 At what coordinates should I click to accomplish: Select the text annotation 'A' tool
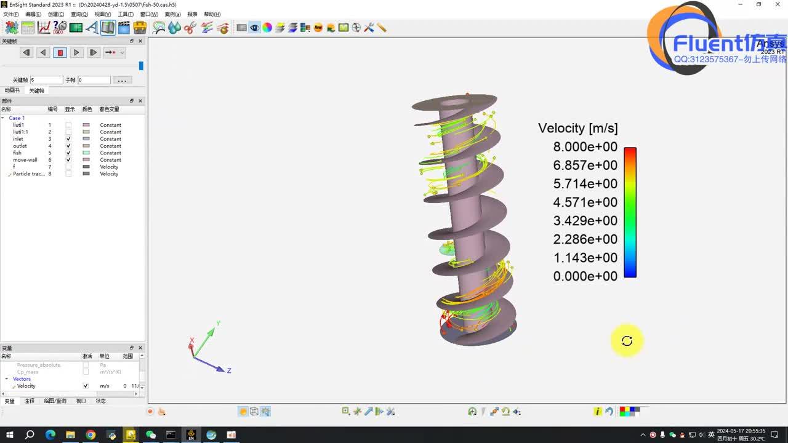tap(92, 28)
